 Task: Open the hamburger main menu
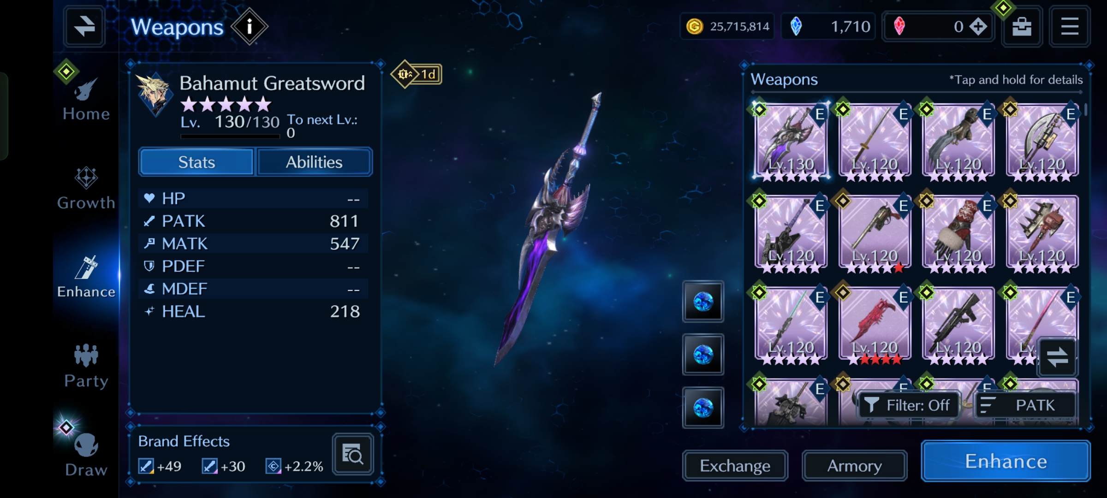(x=1069, y=27)
